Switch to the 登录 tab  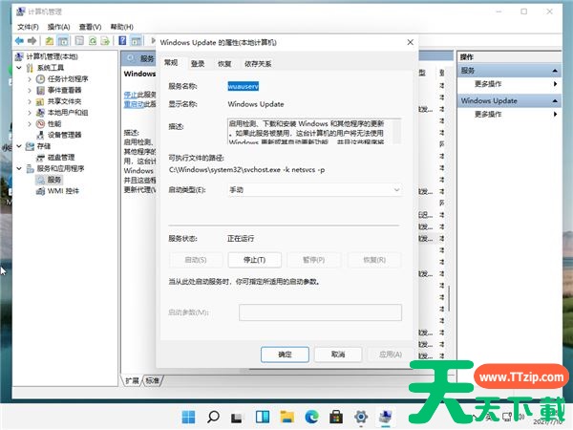(198, 64)
